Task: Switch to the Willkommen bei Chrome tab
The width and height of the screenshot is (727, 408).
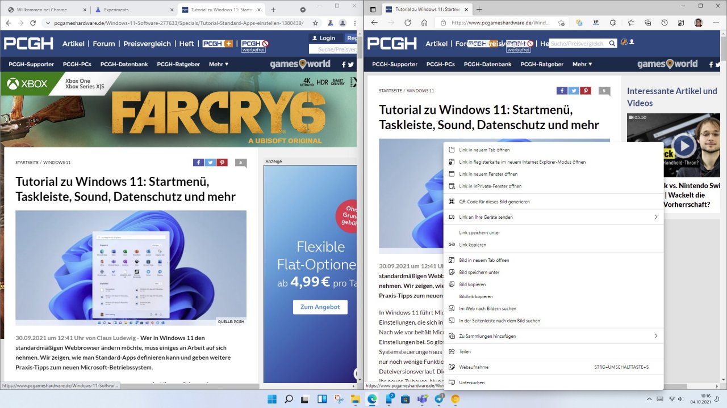Action: (45, 10)
